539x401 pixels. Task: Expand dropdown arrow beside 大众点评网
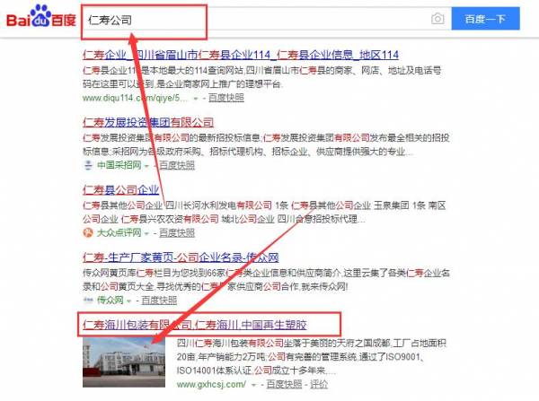pos(146,234)
